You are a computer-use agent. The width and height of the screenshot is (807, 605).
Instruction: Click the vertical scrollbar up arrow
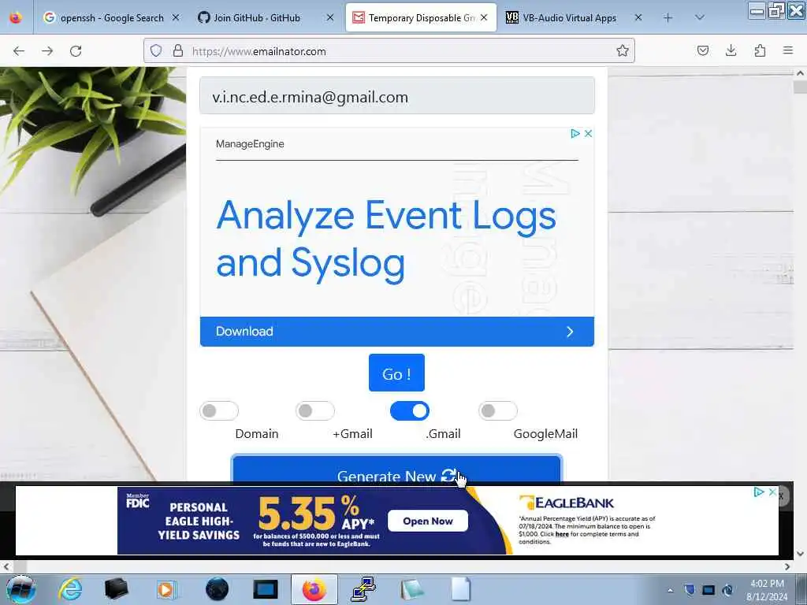801,73
